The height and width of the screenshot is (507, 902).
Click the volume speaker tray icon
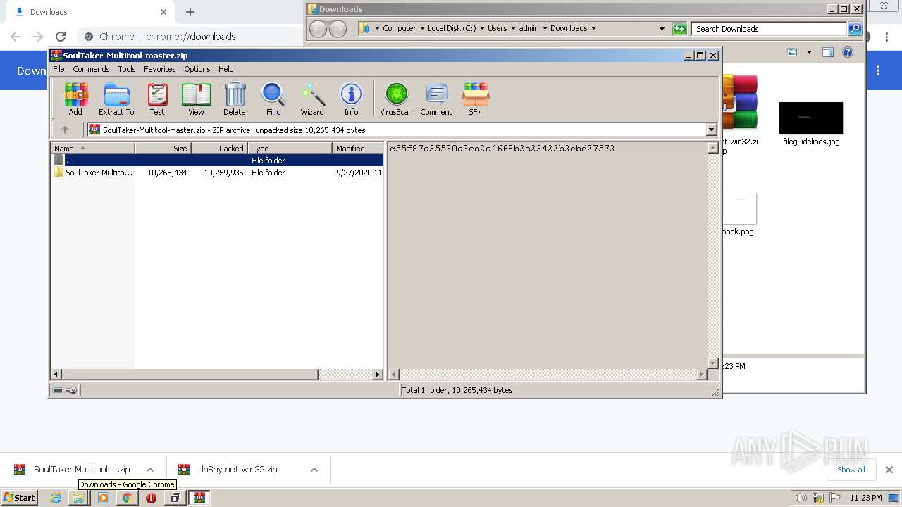click(x=801, y=498)
